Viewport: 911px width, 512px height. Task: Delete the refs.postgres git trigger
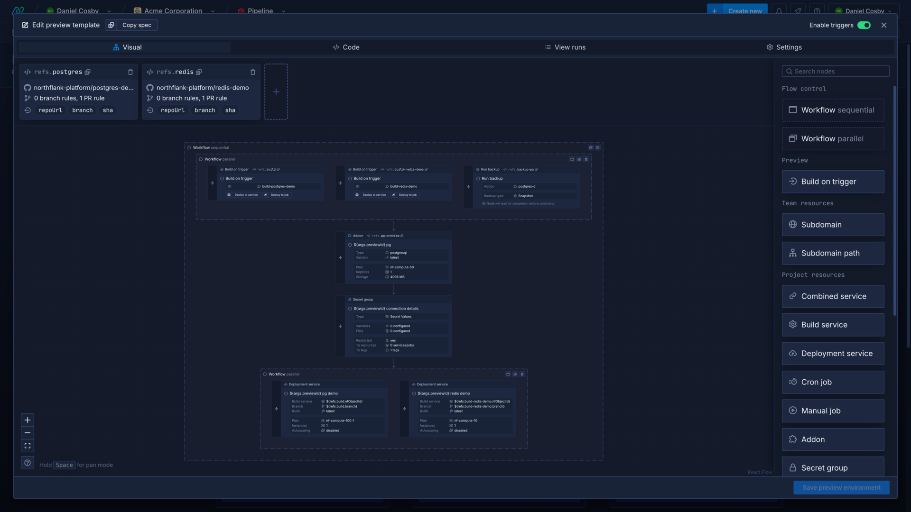(130, 72)
